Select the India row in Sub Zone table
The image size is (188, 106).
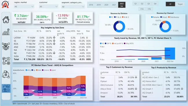(52, 56)
